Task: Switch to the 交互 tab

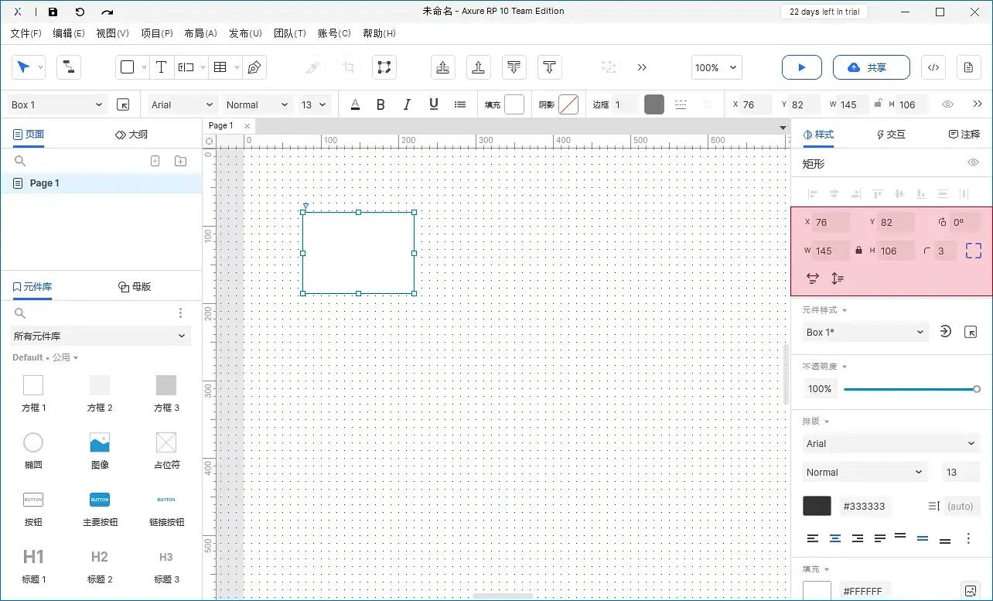Action: (890, 134)
